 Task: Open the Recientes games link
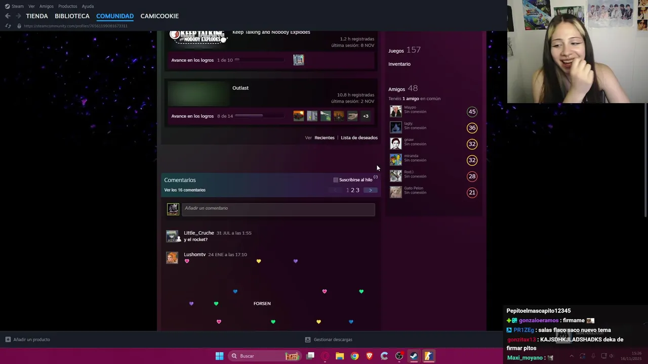pyautogui.click(x=325, y=138)
